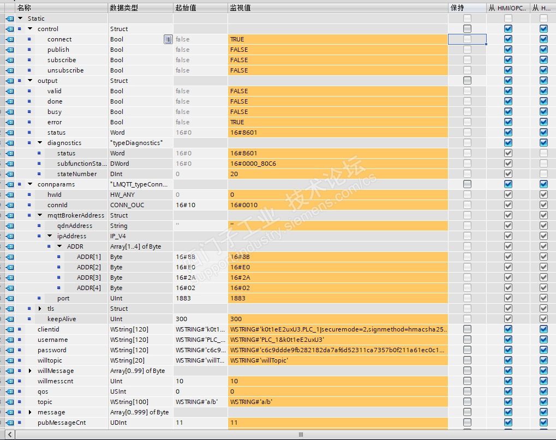Collapse the ipAddress node

coord(50,236)
